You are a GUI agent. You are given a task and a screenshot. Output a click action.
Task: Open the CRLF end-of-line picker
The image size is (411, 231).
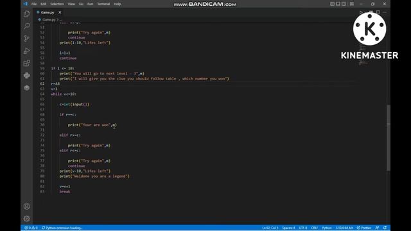pos(314,228)
